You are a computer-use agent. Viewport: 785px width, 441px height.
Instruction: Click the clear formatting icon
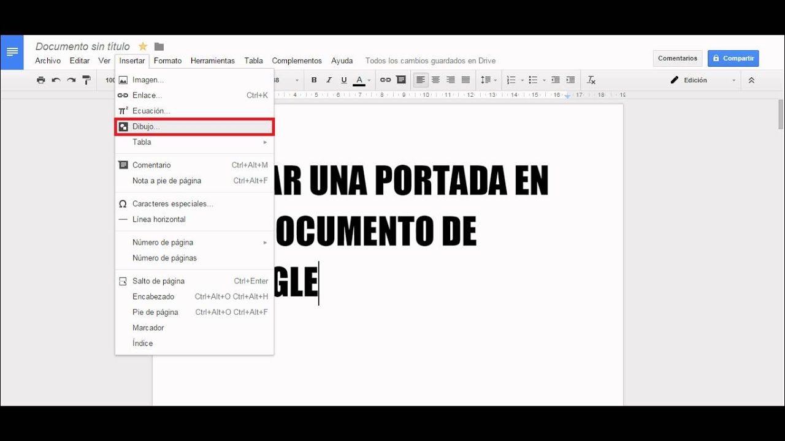[x=591, y=80]
